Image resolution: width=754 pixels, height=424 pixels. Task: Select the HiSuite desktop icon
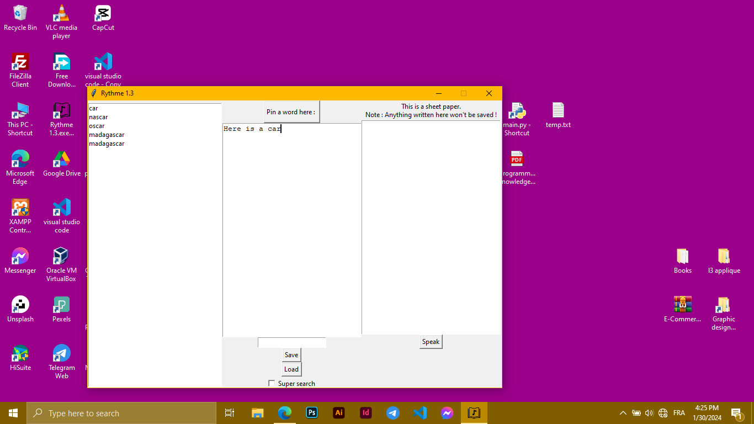coord(20,357)
